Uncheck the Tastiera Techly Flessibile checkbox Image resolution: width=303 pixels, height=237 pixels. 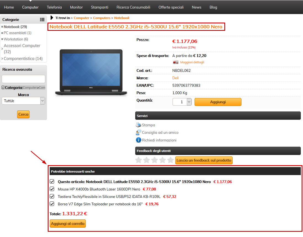[52, 197]
